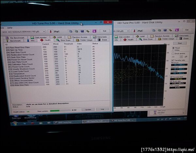This screenshot has width=196, height=153.
Task: Click Start button in right benchmark window
Action: click(180, 43)
